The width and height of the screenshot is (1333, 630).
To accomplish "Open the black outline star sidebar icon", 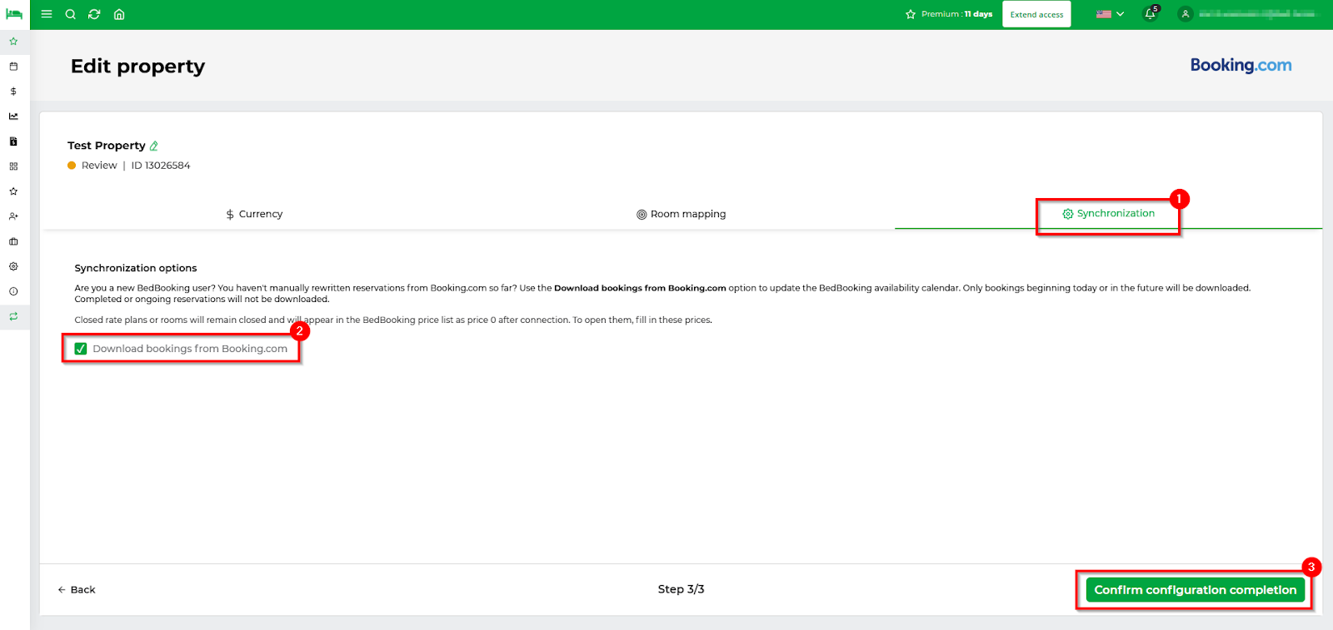I will (x=13, y=191).
